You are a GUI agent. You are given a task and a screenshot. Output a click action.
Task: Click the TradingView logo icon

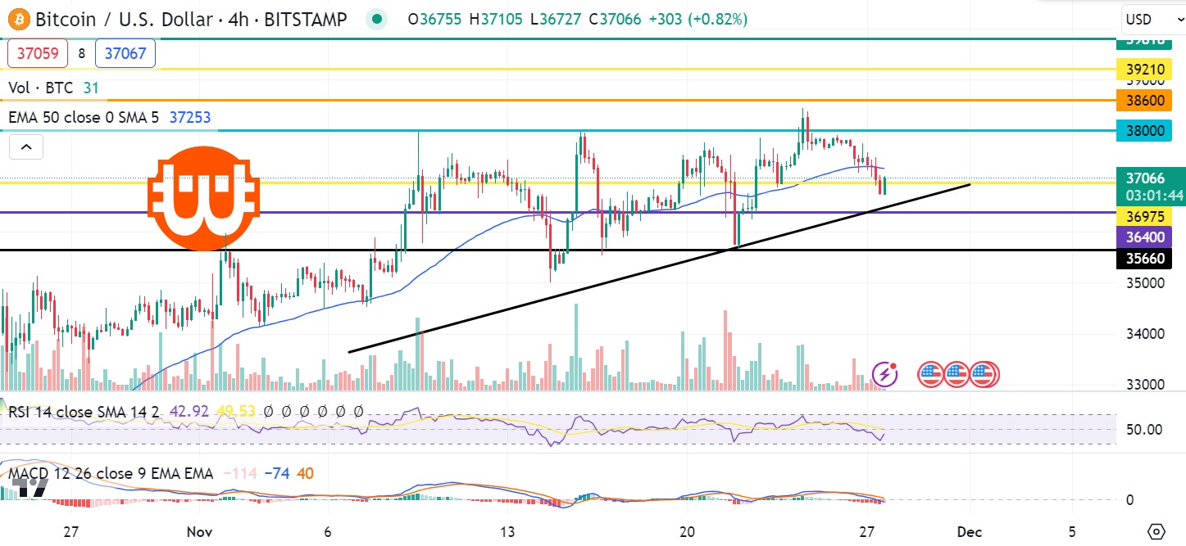tap(29, 487)
